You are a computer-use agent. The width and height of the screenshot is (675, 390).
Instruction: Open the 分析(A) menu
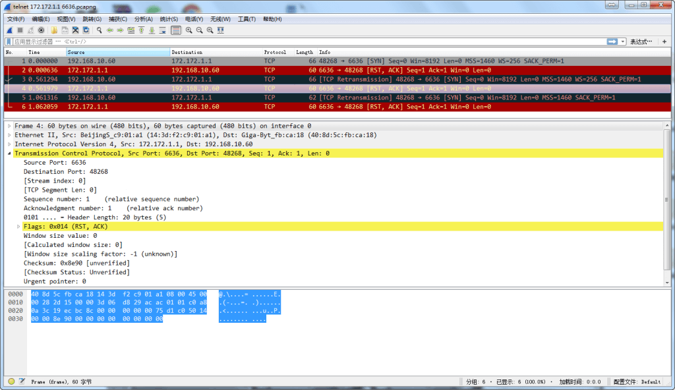(143, 19)
